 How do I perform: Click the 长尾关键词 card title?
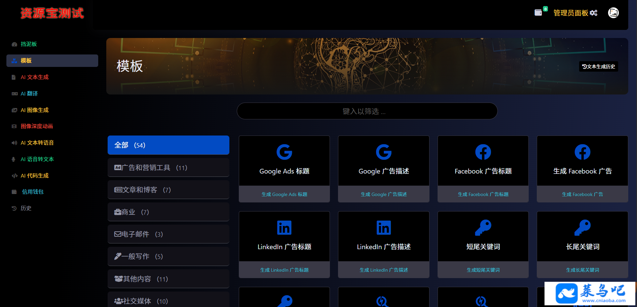pos(583,247)
